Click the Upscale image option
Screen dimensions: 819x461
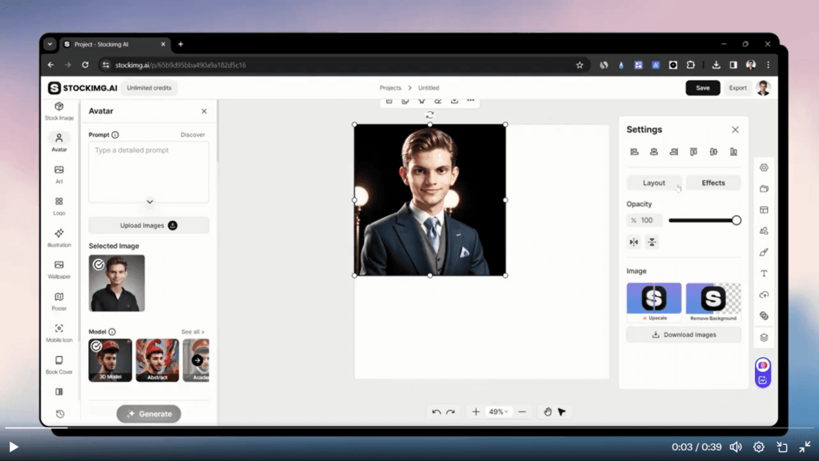[x=654, y=302]
